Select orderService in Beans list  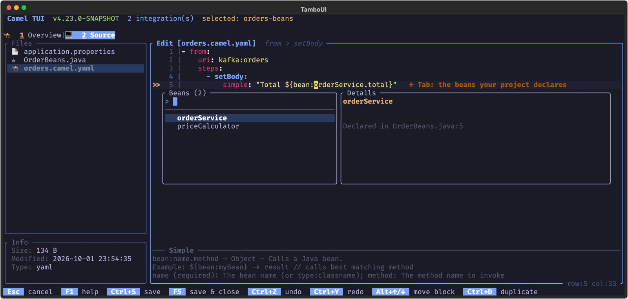tap(250, 118)
